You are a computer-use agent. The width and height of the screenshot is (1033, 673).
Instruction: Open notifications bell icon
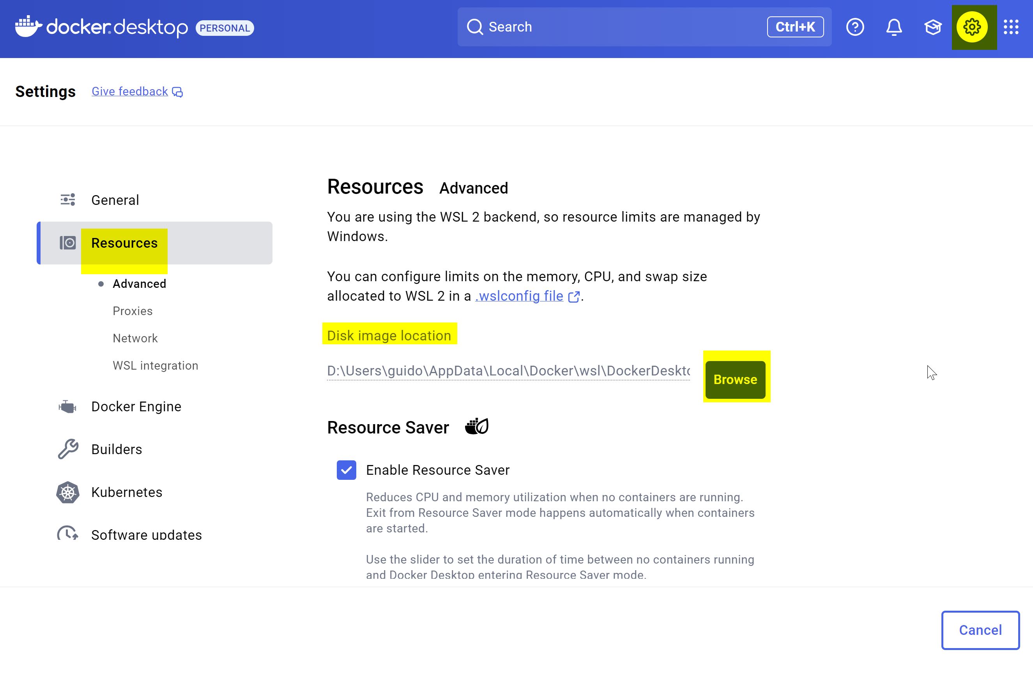(x=894, y=27)
